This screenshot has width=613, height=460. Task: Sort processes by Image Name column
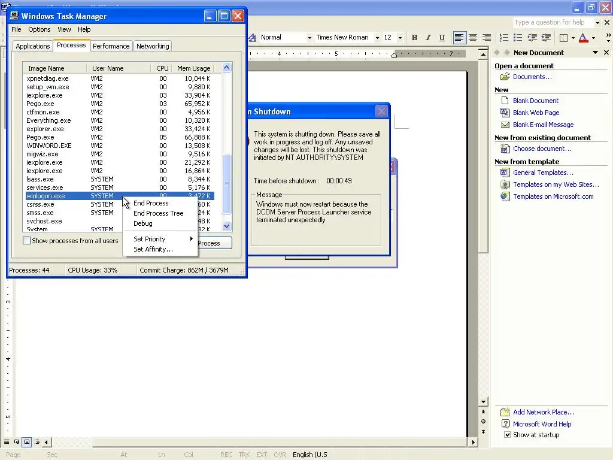pos(54,68)
